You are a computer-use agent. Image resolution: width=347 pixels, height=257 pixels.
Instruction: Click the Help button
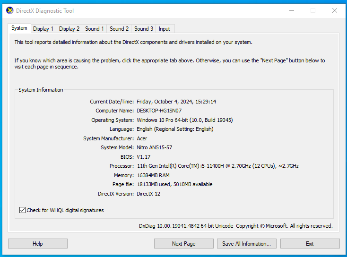tap(38, 243)
